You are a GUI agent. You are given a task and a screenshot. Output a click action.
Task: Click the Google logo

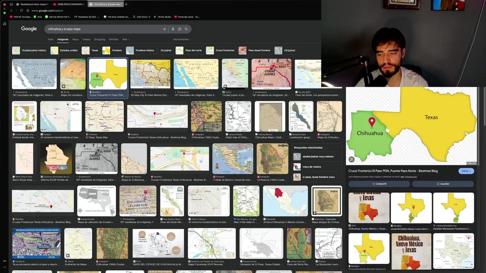tap(29, 29)
